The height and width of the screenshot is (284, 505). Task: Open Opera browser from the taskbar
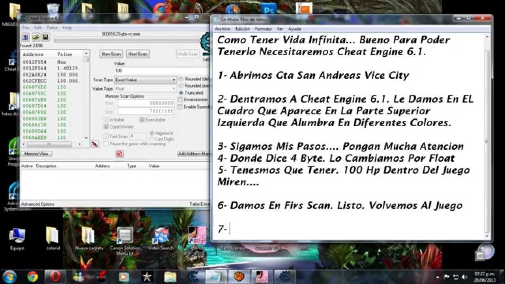[55, 277]
